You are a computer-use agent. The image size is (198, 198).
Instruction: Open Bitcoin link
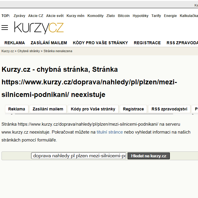(x=124, y=16)
